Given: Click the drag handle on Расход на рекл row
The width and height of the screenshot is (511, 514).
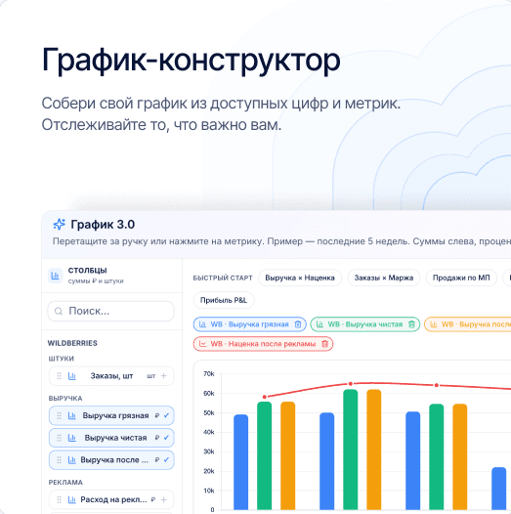Looking at the screenshot, I should pos(59,499).
